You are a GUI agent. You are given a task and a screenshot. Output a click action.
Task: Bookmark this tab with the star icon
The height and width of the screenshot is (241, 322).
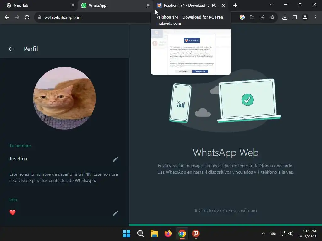pyautogui.click(x=272, y=18)
